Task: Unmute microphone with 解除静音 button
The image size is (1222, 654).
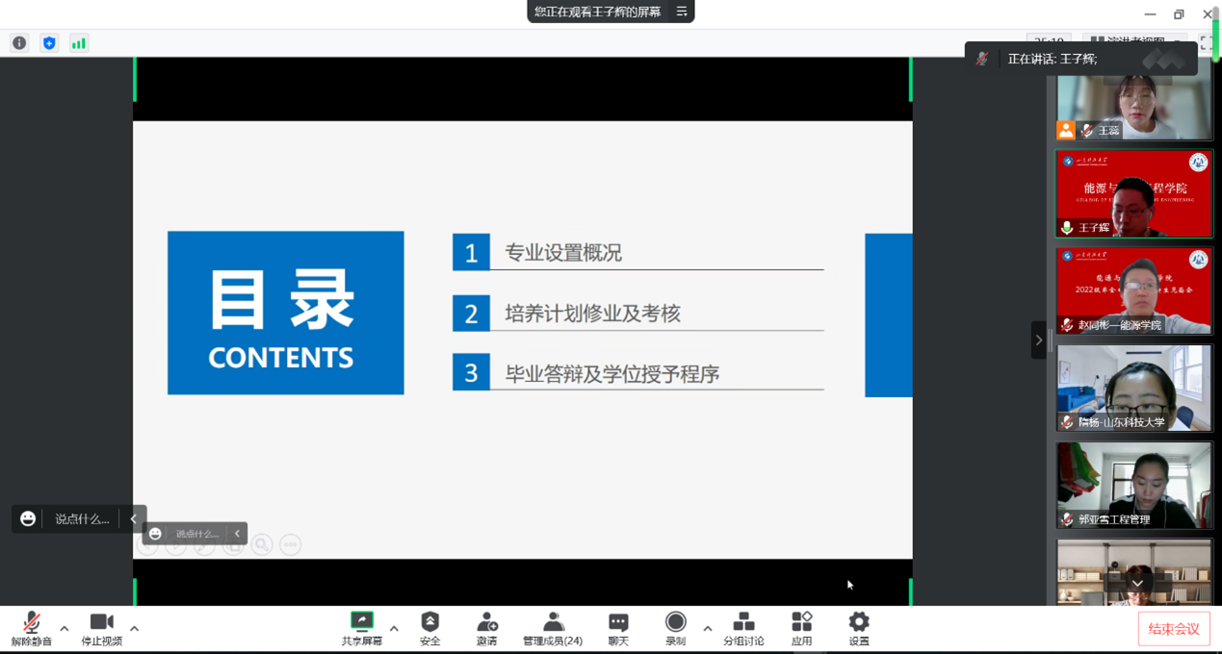Action: (32, 628)
